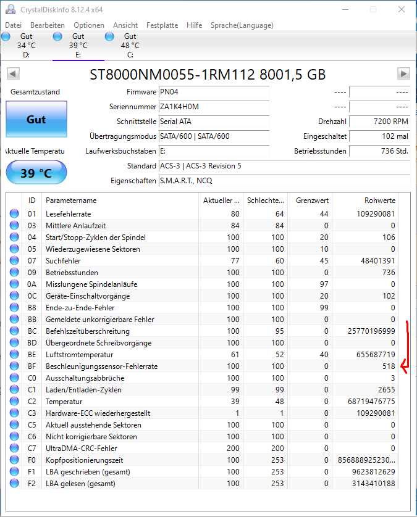The height and width of the screenshot is (517, 417).
Task: Click the status dot beside UltraDMA-CRC-Fehler
Action: click(15, 448)
